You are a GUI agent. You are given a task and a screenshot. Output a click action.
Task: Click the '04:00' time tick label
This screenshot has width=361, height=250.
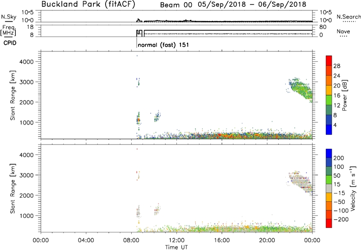pyautogui.click(x=86, y=241)
